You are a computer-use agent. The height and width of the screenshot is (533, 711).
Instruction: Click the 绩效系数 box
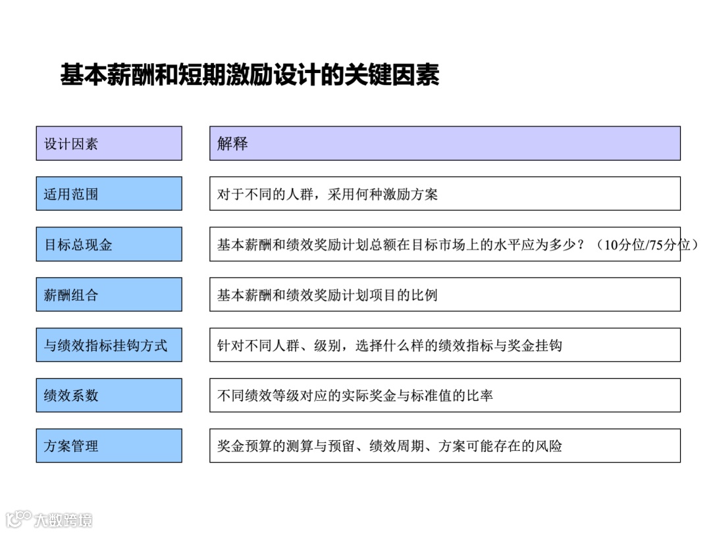(x=109, y=395)
